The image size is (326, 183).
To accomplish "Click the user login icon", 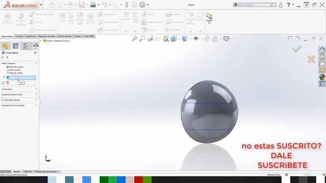I will click(281, 5).
